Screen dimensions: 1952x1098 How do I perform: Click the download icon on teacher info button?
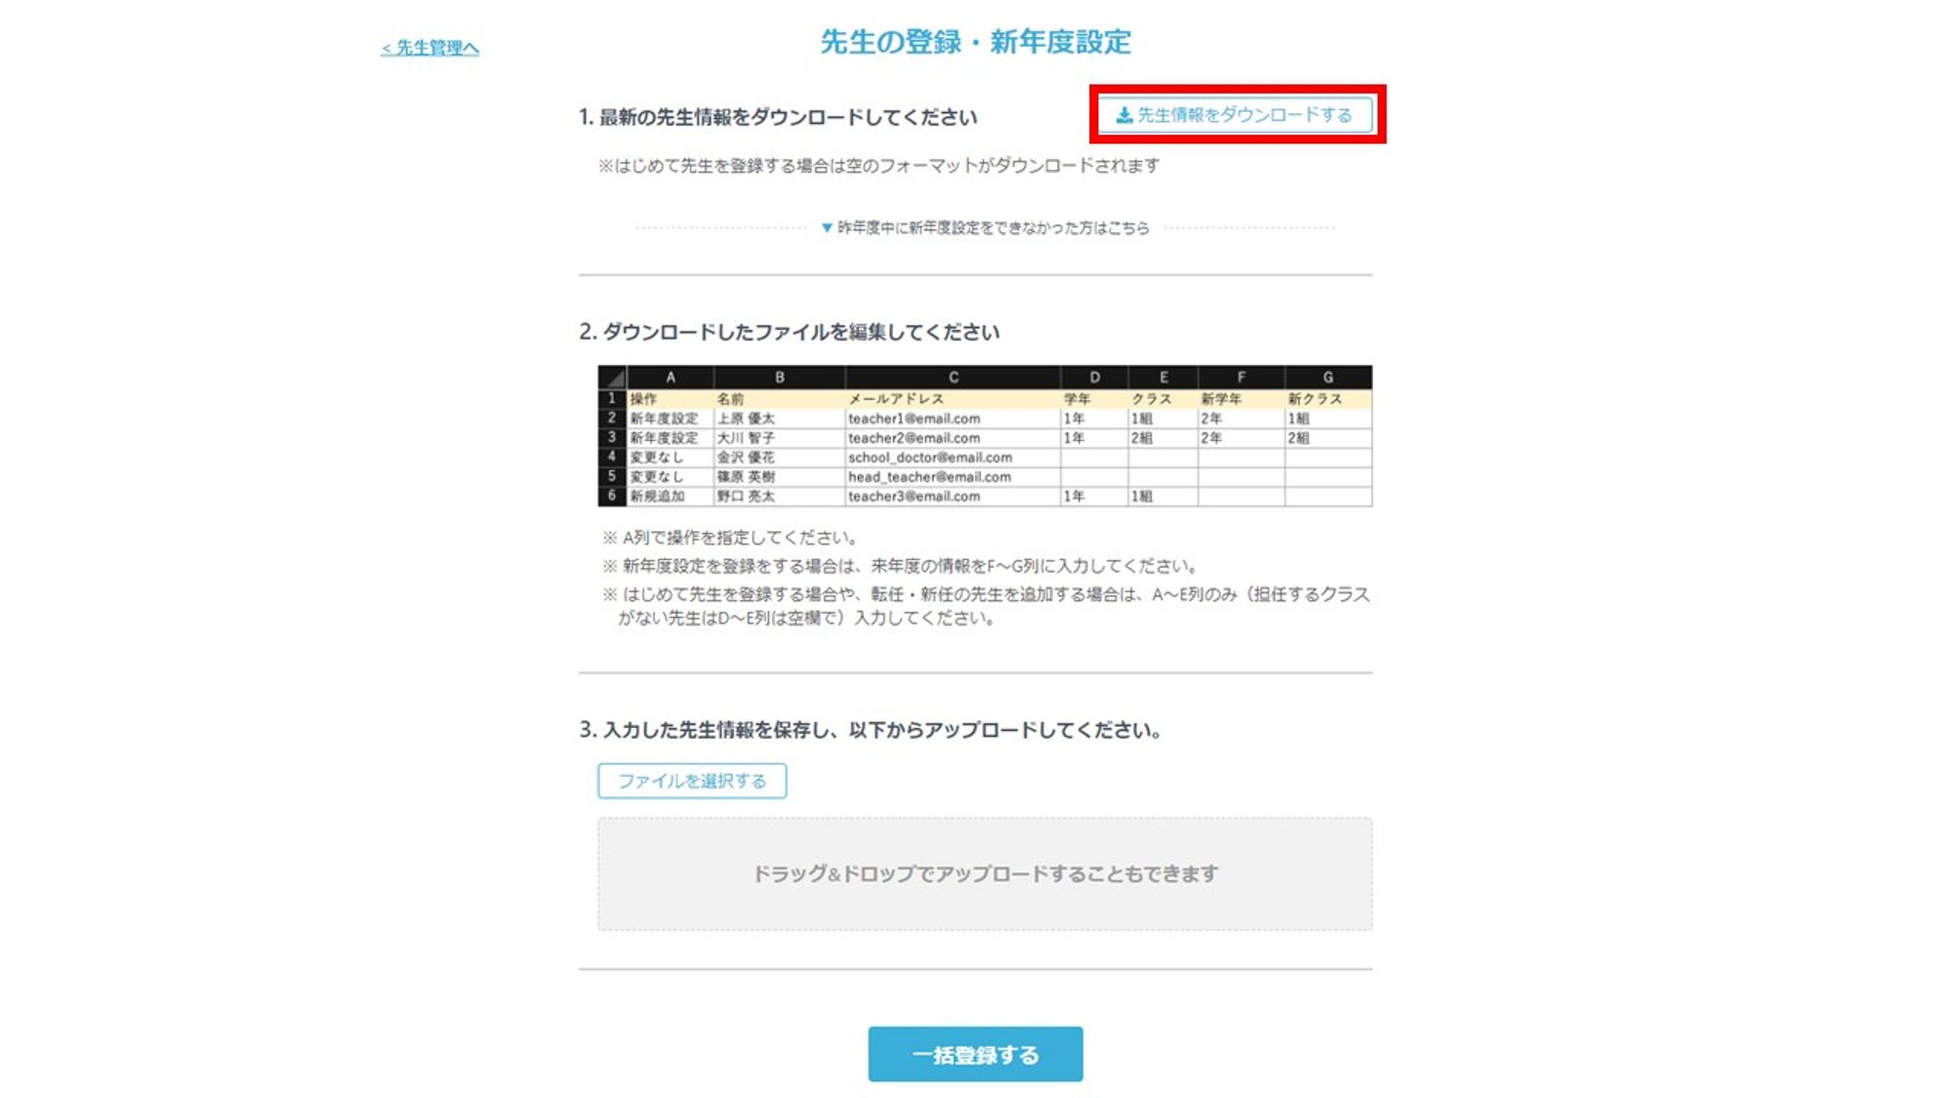tap(1124, 115)
